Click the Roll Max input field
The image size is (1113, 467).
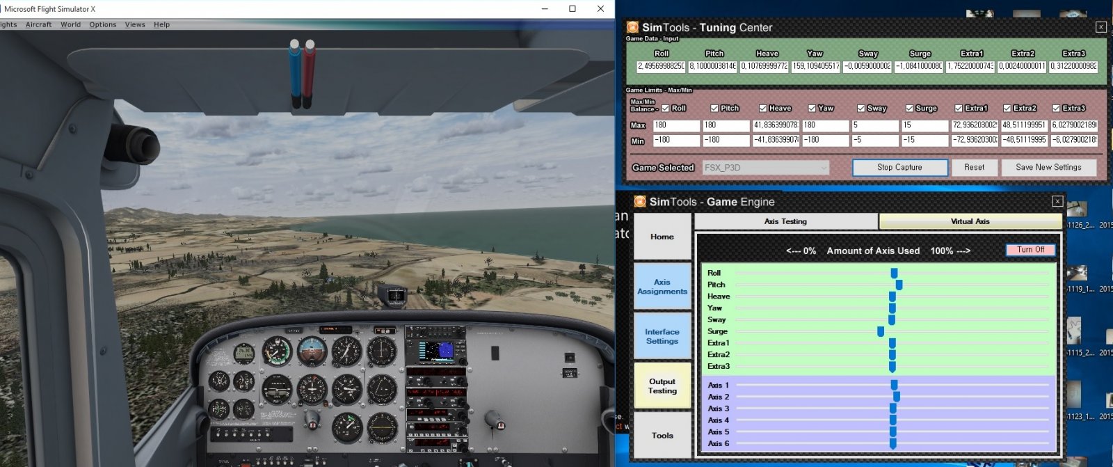tap(676, 125)
